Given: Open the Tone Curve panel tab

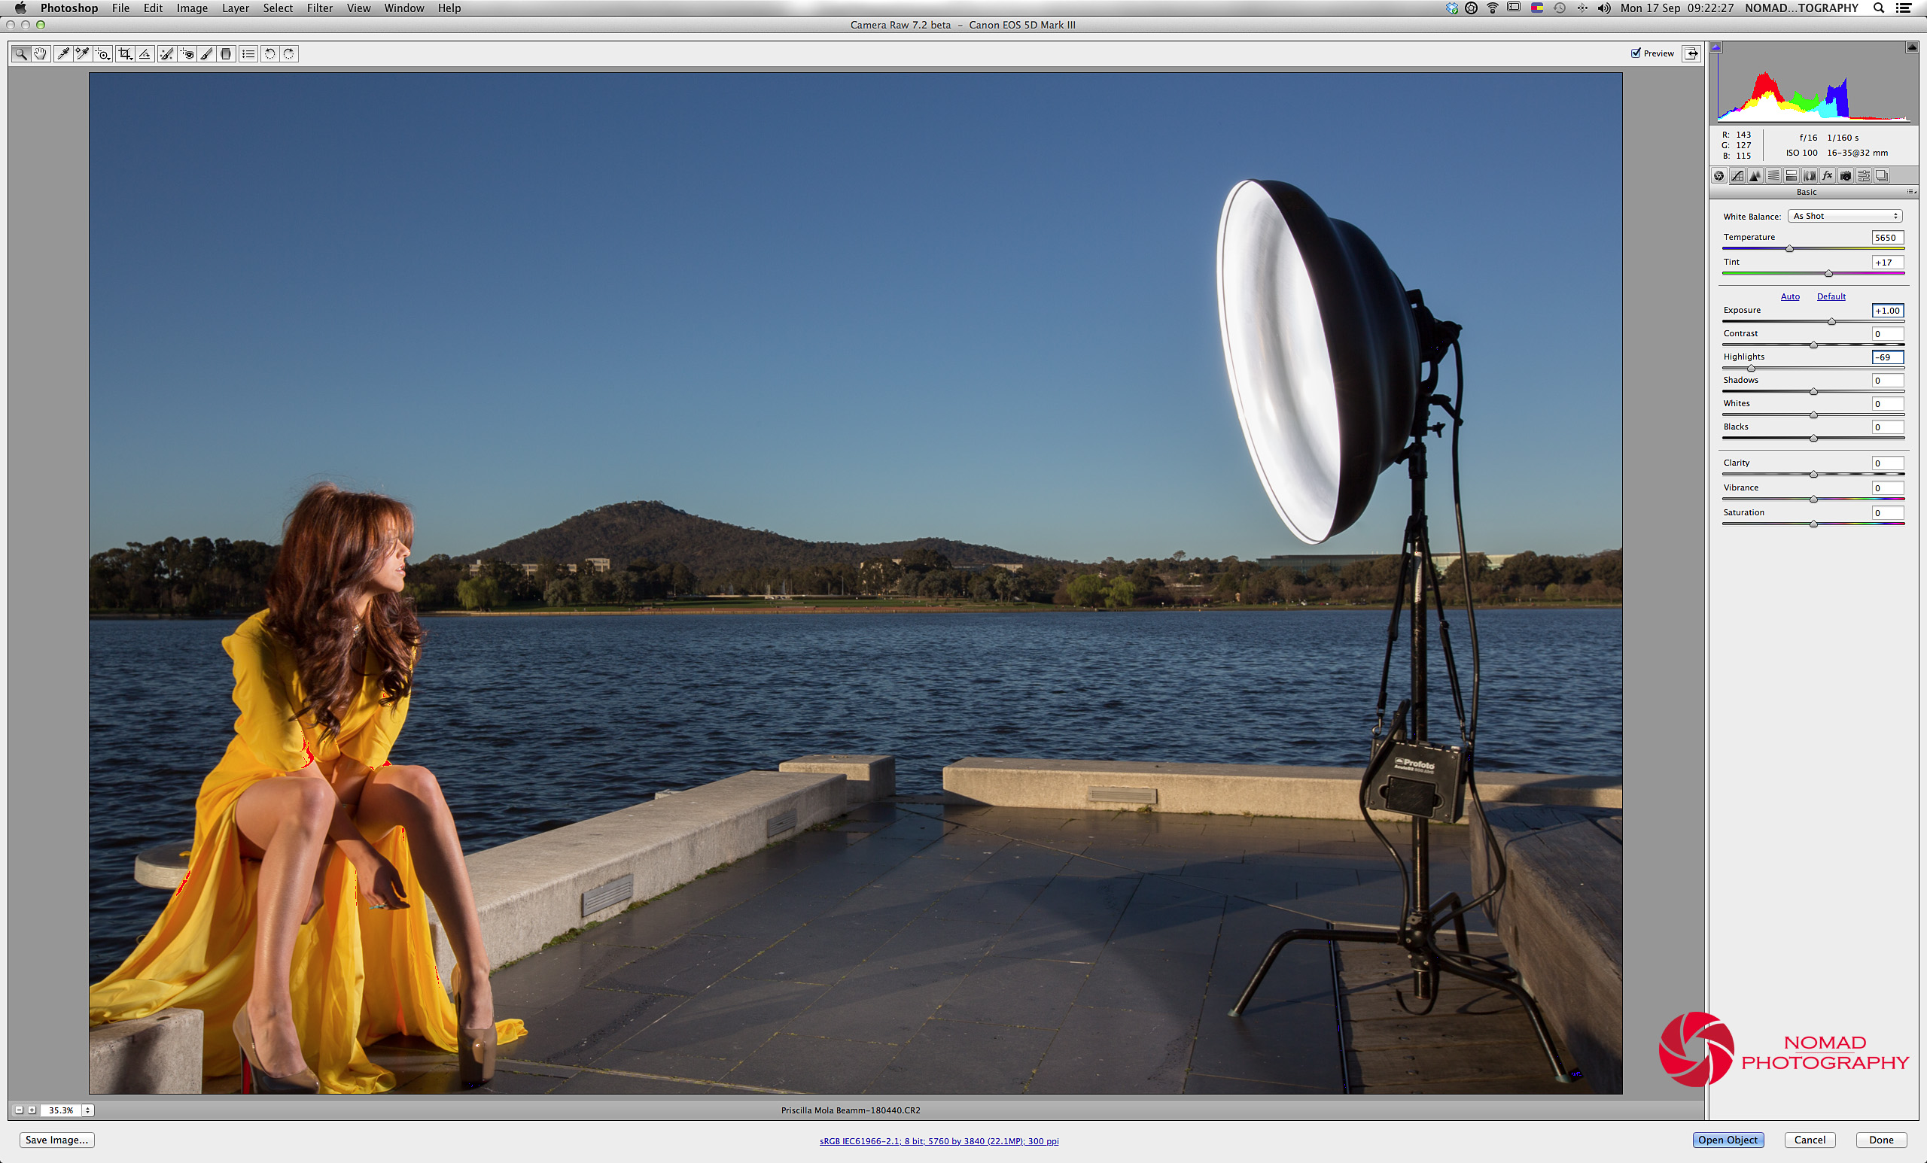Looking at the screenshot, I should pos(1737,176).
